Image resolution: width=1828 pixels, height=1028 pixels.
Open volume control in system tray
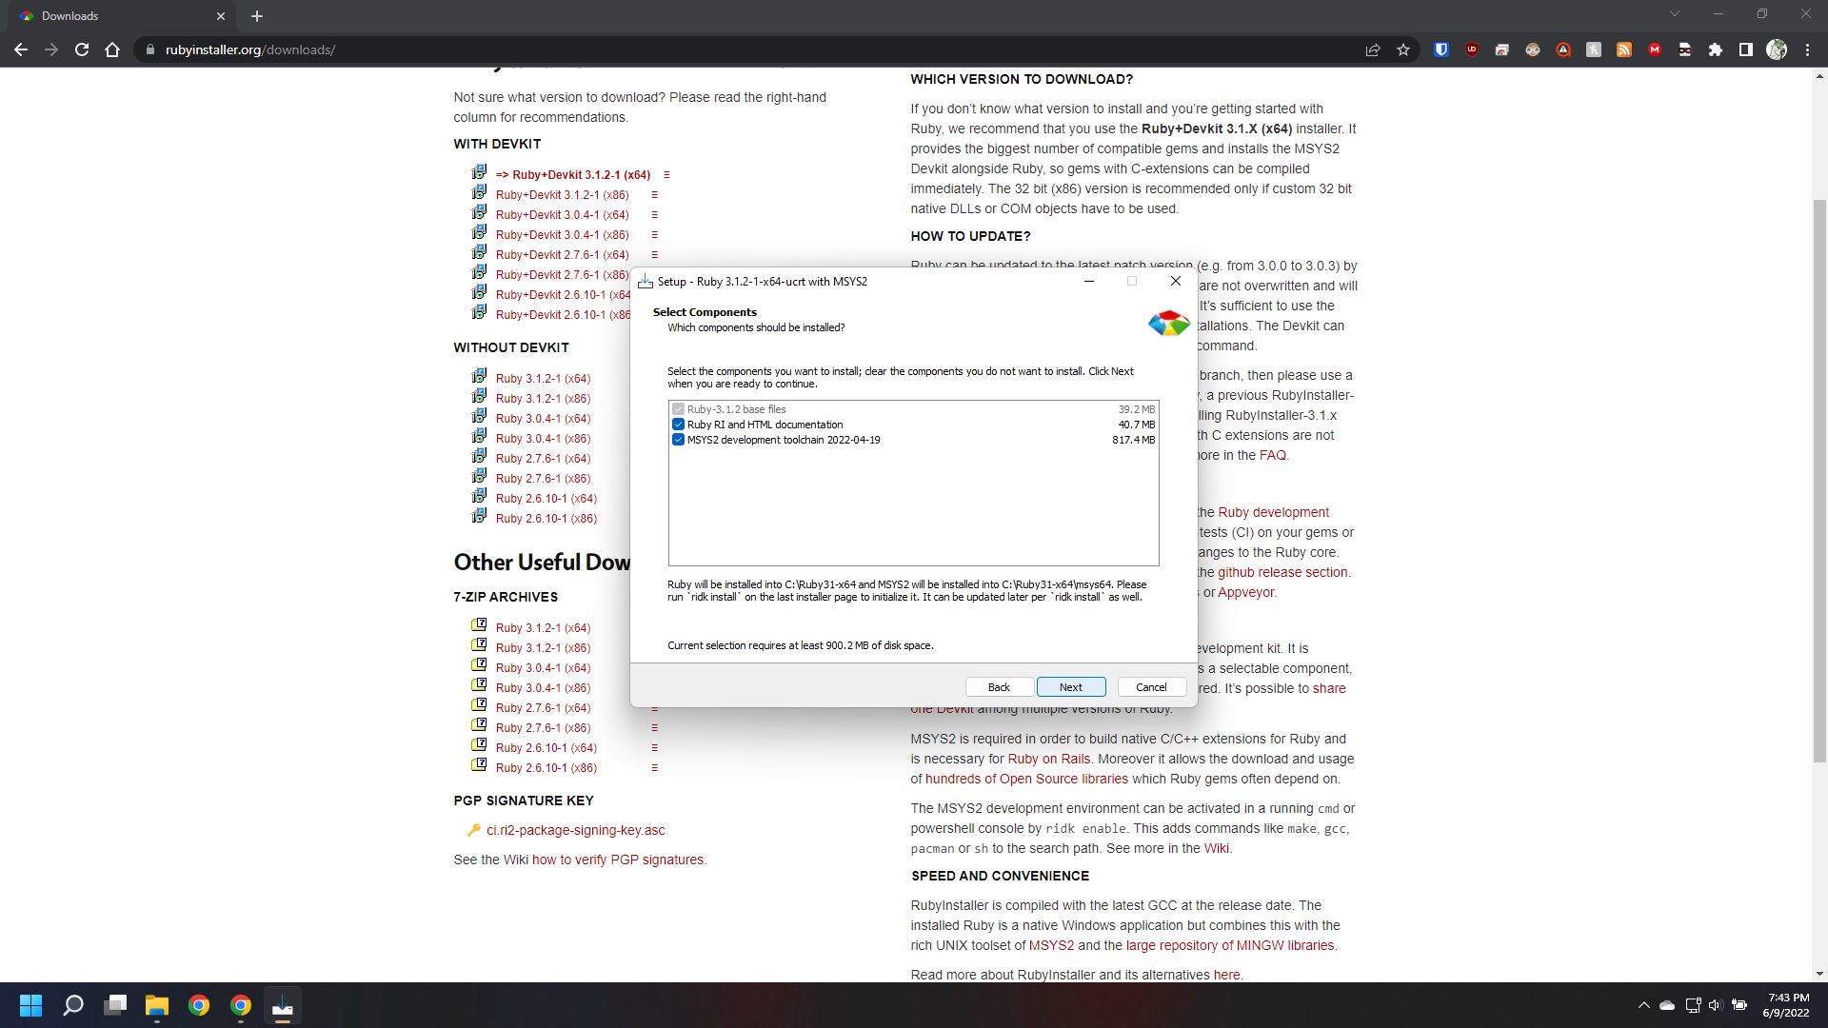[x=1716, y=1005]
